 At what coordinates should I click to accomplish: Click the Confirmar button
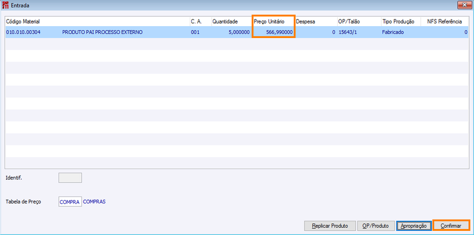[x=451, y=226]
